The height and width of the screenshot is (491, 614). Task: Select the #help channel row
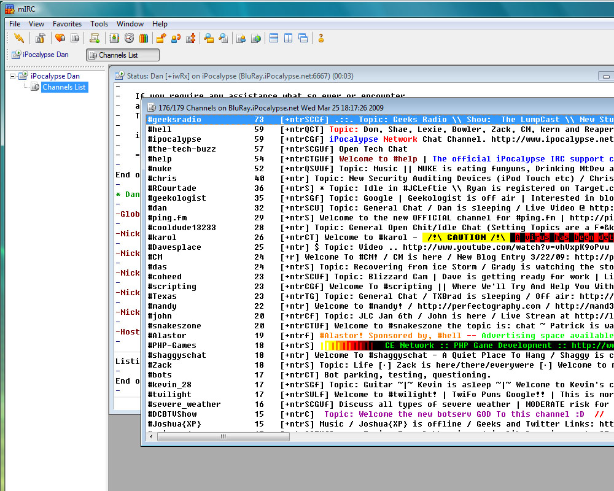(380, 158)
